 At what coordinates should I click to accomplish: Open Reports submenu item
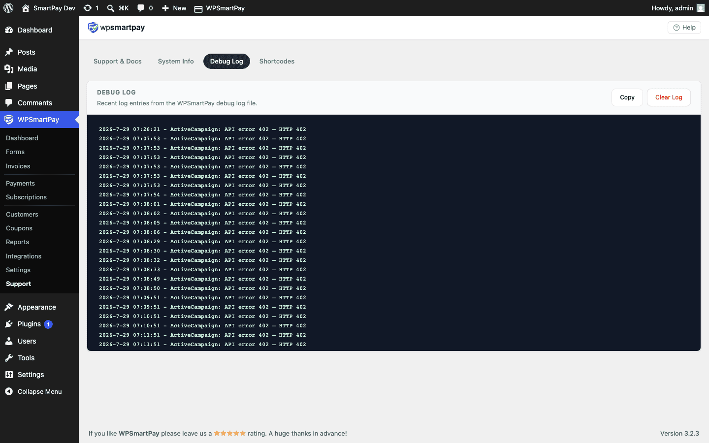coord(17,242)
